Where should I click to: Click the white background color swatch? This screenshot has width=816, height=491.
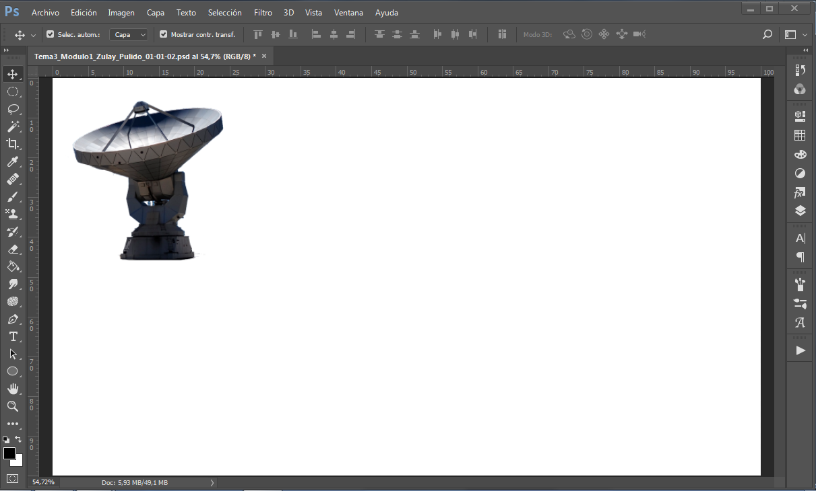19,461
